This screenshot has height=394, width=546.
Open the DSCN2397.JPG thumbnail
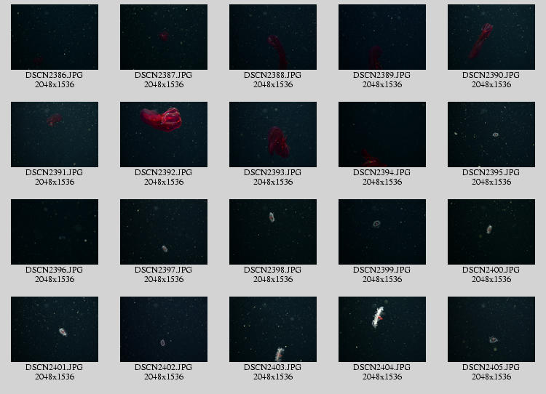[x=164, y=232]
